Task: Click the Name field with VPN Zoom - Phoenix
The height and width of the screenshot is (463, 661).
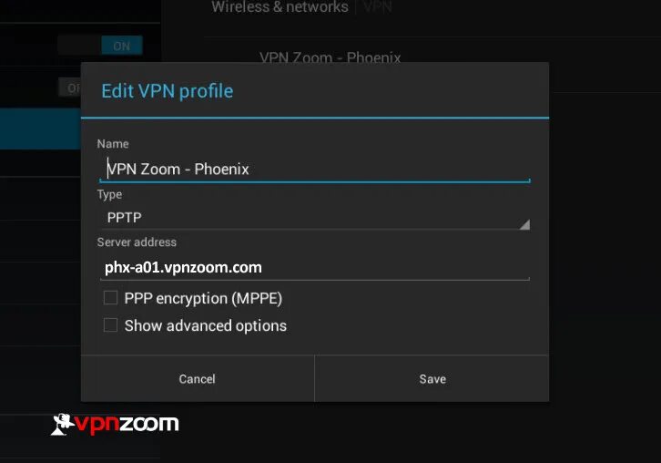Action: 314,169
